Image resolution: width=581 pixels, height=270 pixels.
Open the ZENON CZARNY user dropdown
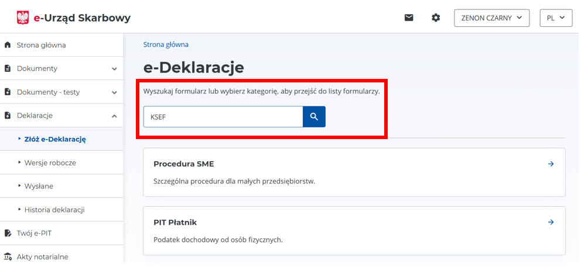[x=491, y=18]
